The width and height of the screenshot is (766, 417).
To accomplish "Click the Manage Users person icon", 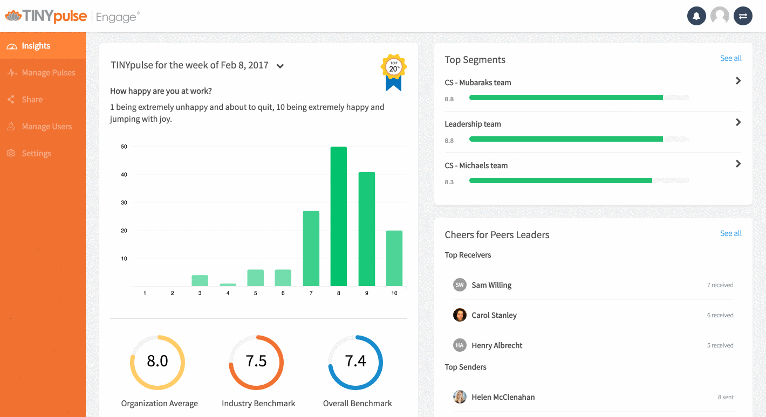I will pos(11,127).
